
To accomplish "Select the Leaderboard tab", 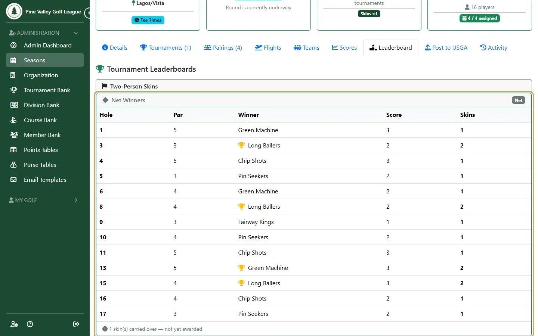I will pos(391,47).
